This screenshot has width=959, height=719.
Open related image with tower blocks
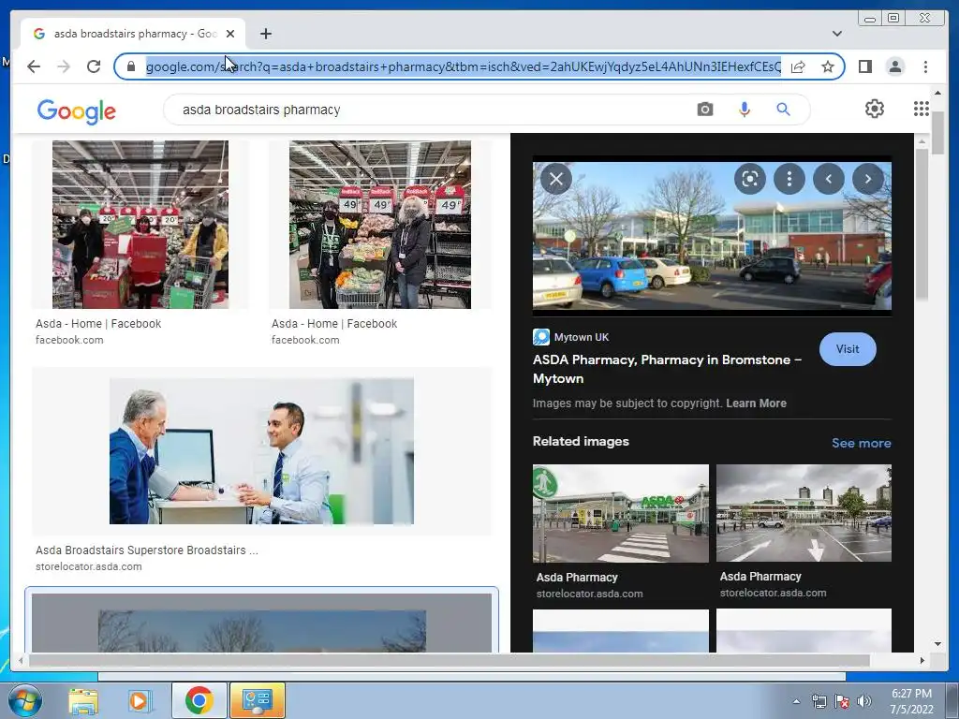click(804, 513)
